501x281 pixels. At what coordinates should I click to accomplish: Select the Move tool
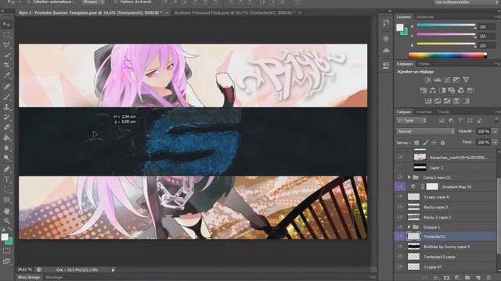[6, 24]
